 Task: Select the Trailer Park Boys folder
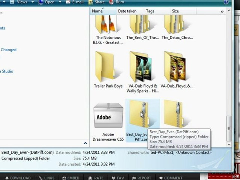pyautogui.click(x=108, y=70)
